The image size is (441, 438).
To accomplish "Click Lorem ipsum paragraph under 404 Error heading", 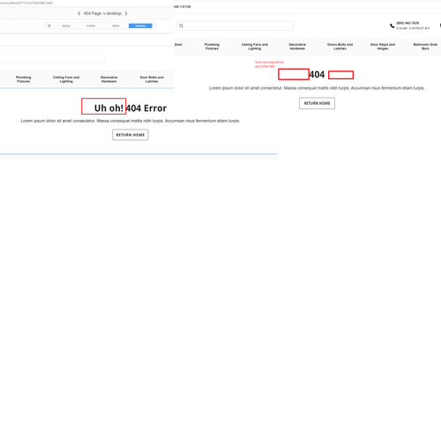I will [131, 121].
